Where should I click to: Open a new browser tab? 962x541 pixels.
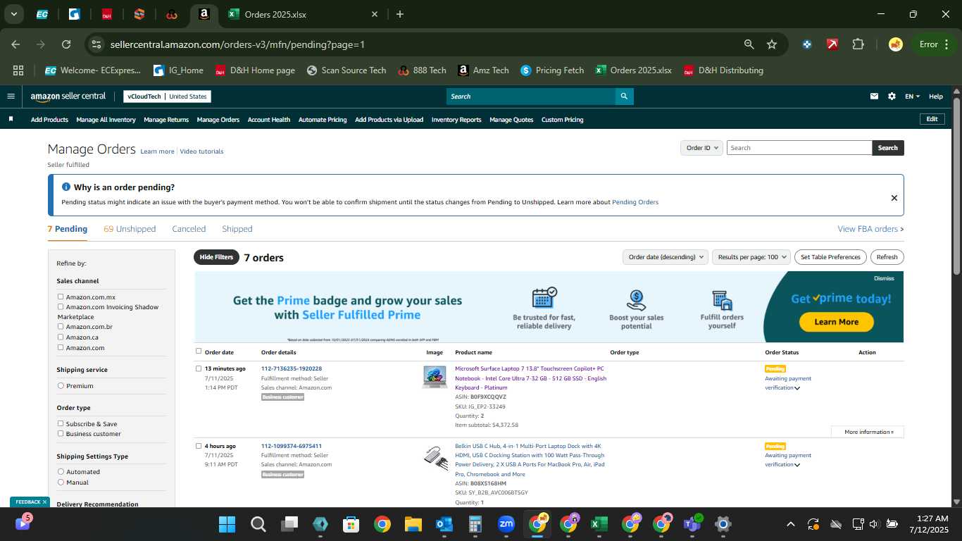400,14
